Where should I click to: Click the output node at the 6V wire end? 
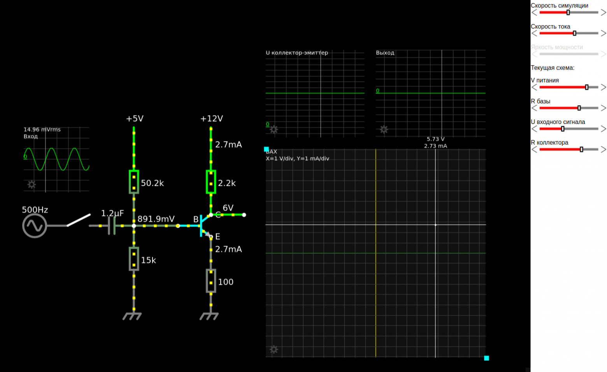point(244,215)
